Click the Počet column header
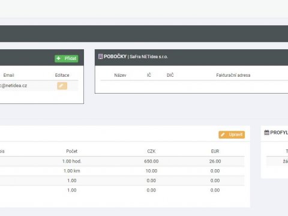 click(72, 151)
